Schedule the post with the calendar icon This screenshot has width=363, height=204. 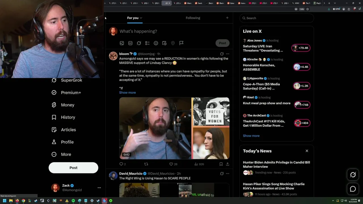[164, 43]
